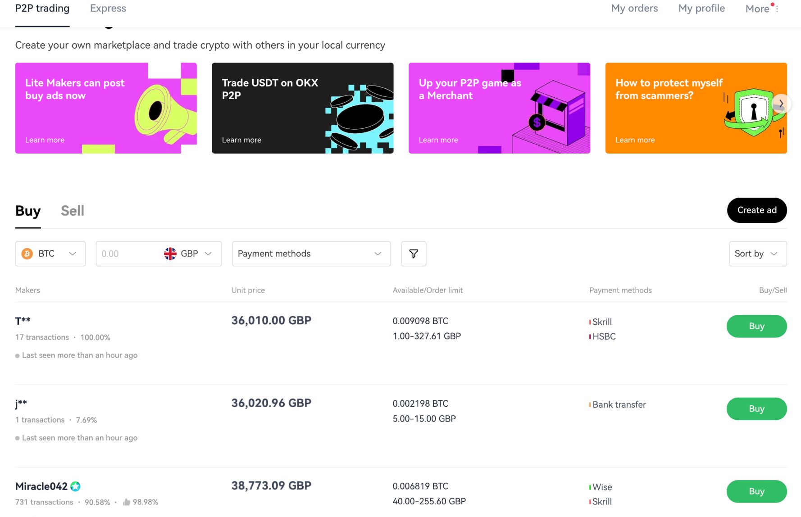Click Buy next to maker T**
Screen dimensions: 801x517
click(x=757, y=326)
